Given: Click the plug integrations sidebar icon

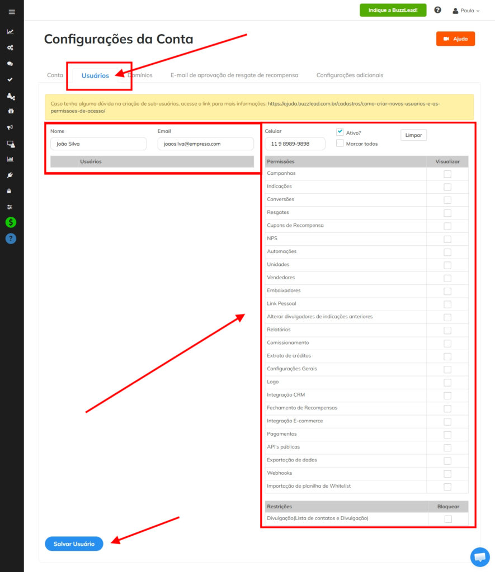Looking at the screenshot, I should pos(10,175).
